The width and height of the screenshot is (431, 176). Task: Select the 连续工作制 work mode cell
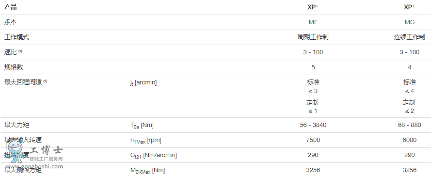409,37
